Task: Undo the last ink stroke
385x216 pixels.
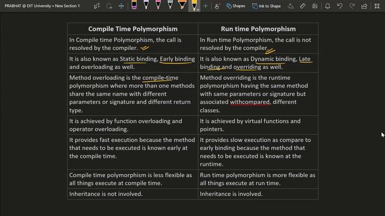Action: (340, 6)
